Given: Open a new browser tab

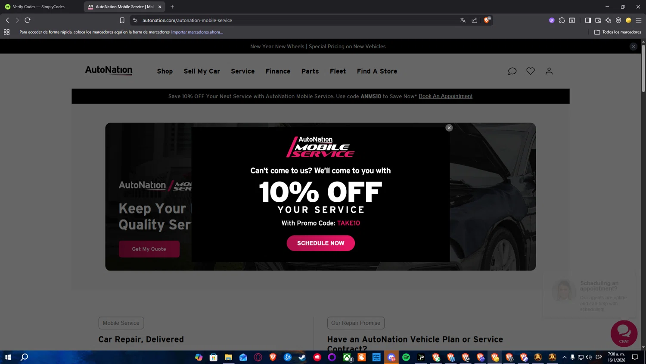Looking at the screenshot, I should tap(172, 7).
